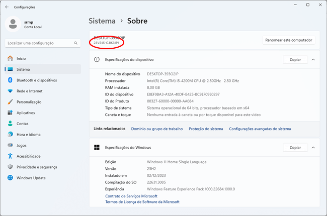Open the Jogos gamepad icon
This screenshot has width=327, height=216.
click(x=10, y=145)
